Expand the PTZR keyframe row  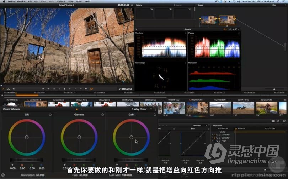(x=212, y=141)
